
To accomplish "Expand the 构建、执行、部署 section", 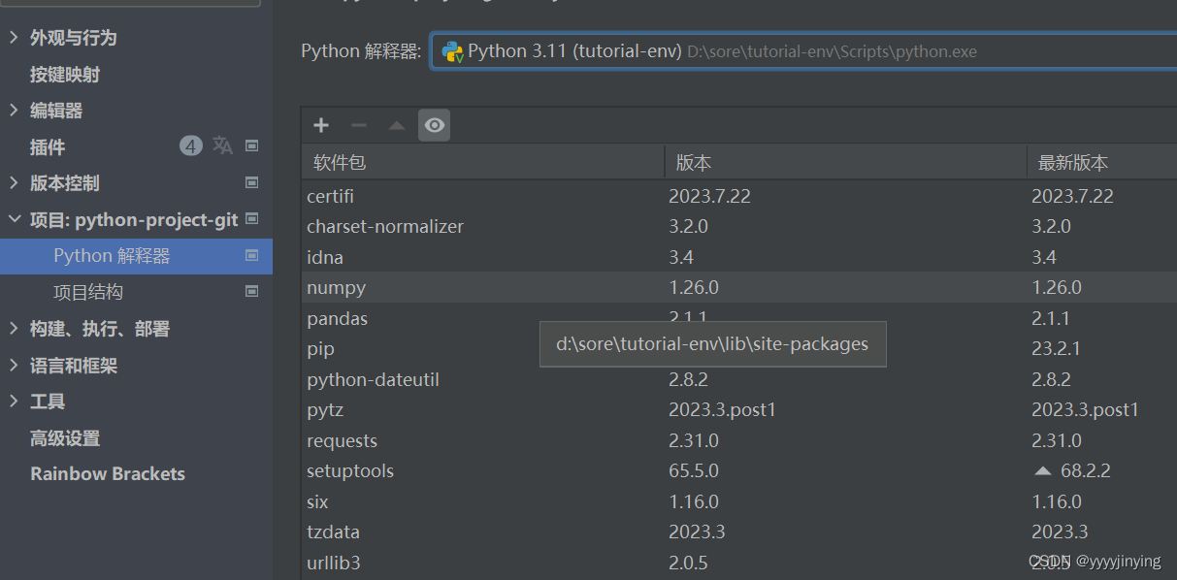I will click(14, 329).
